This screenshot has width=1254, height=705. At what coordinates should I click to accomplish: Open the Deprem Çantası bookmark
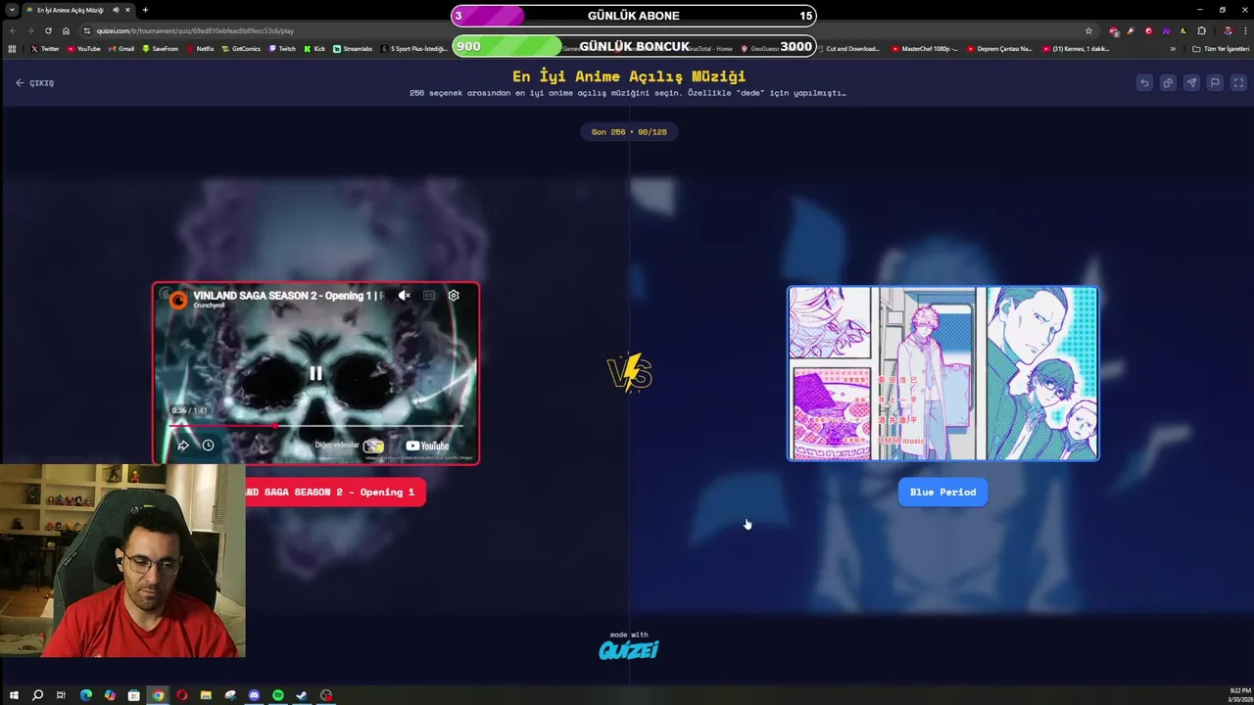[x=999, y=49]
